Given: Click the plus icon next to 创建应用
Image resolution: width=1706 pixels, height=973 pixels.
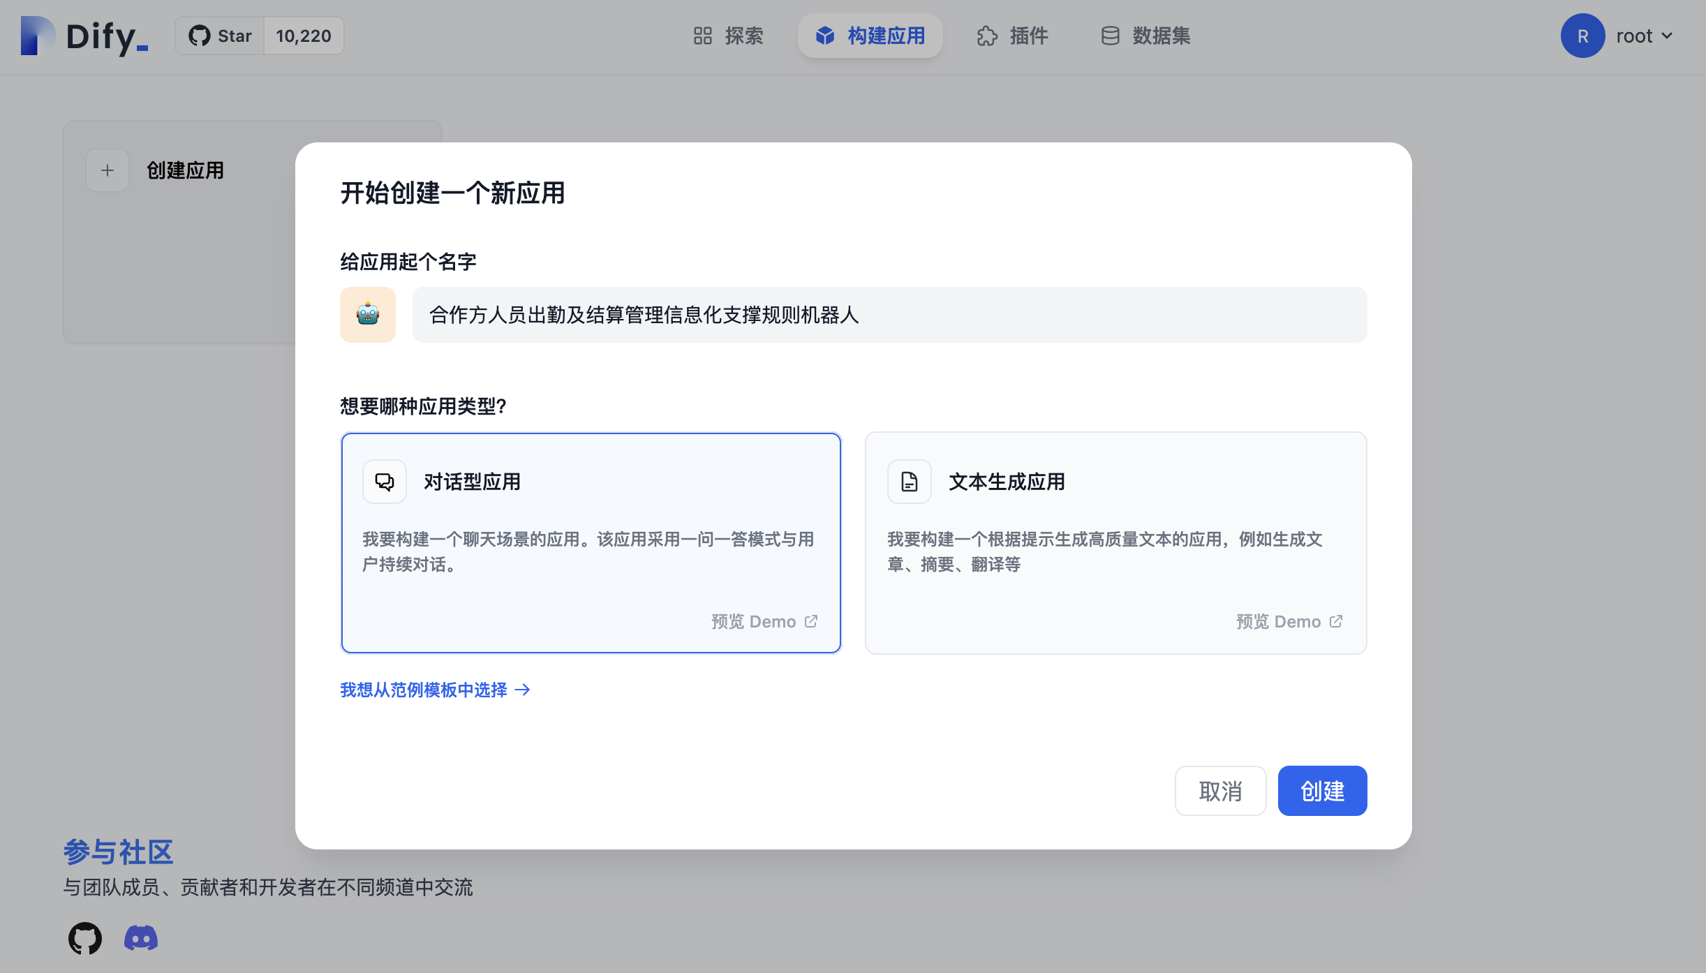Looking at the screenshot, I should 107,170.
